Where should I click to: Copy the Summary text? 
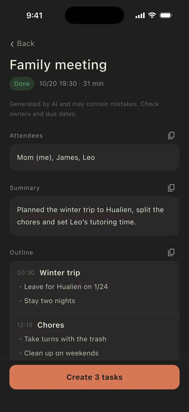pyautogui.click(x=171, y=188)
